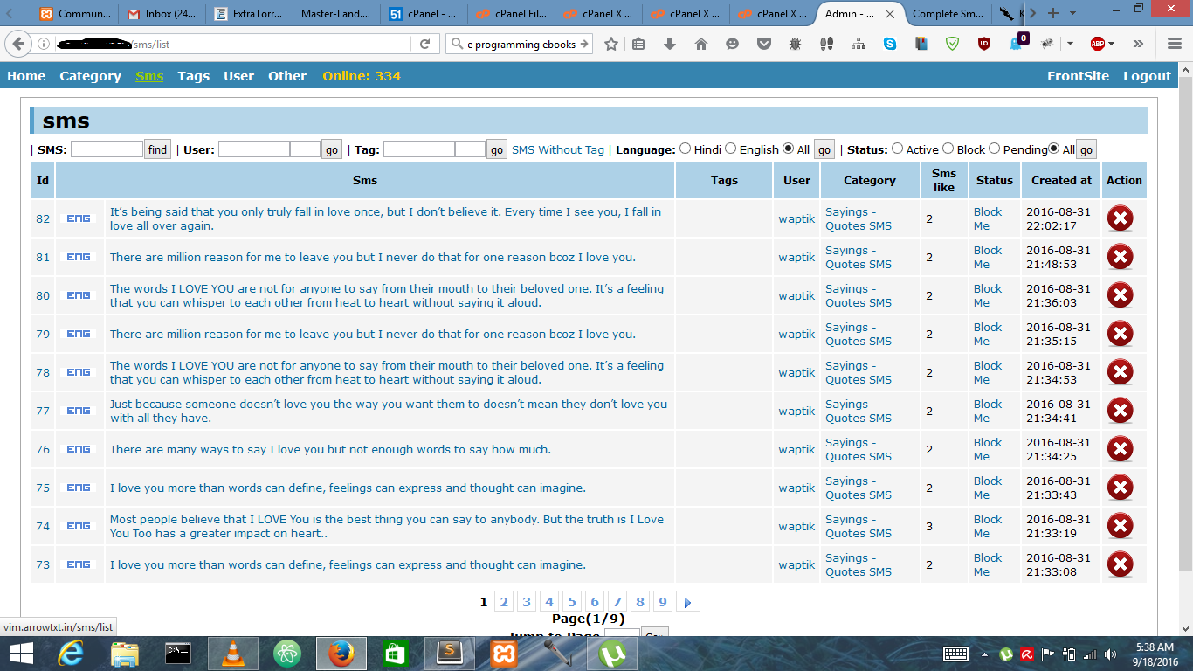Screen dimensions: 1193x671
Task: Show hidden system tray icons
Action: (984, 654)
